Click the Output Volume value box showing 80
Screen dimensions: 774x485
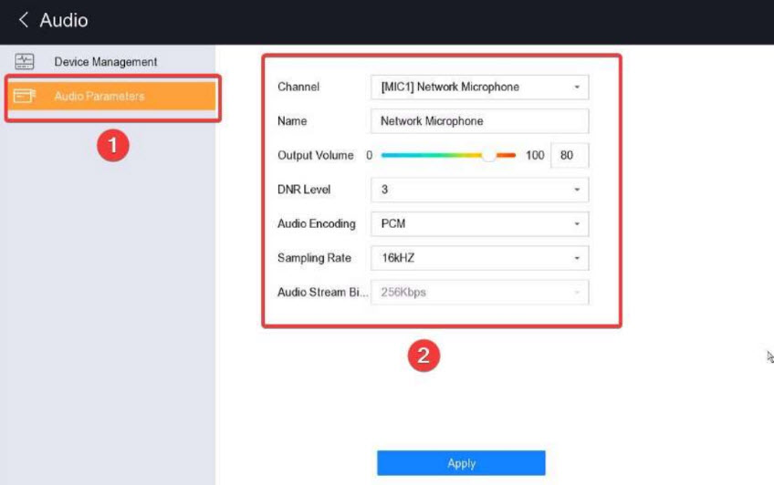570,155
